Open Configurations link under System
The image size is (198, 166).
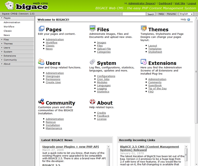(106, 76)
